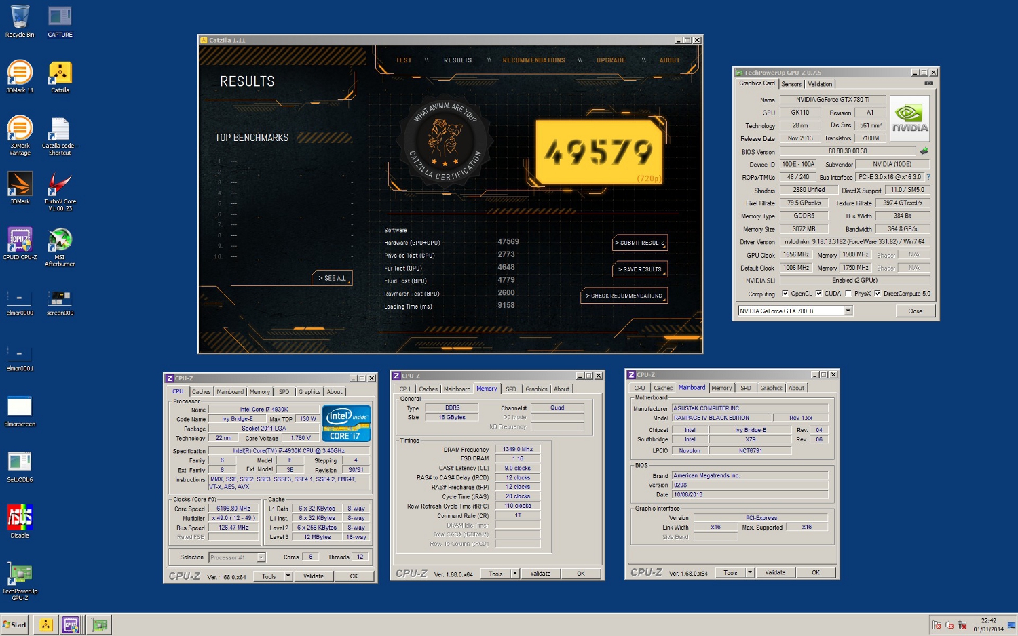Click SUBMIT RESULTS in Catzilla
This screenshot has width=1018, height=636.
[640, 243]
